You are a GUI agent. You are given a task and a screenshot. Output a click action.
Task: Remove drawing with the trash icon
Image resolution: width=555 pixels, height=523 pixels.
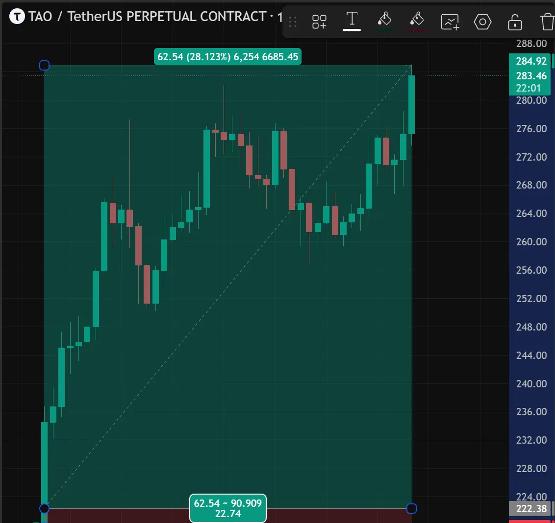[547, 22]
